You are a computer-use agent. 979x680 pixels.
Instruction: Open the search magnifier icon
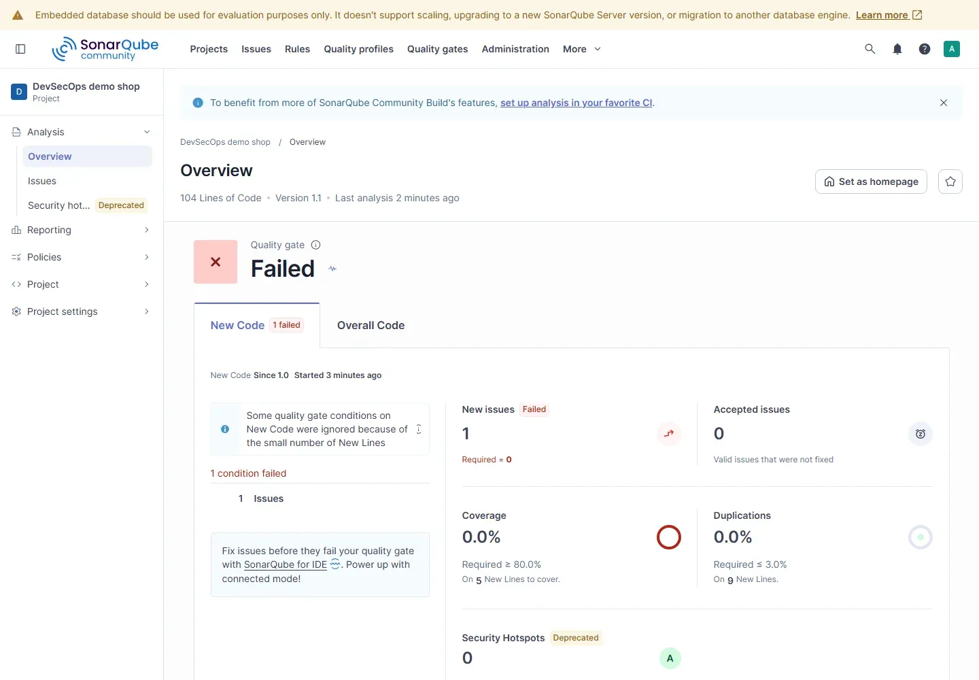870,49
